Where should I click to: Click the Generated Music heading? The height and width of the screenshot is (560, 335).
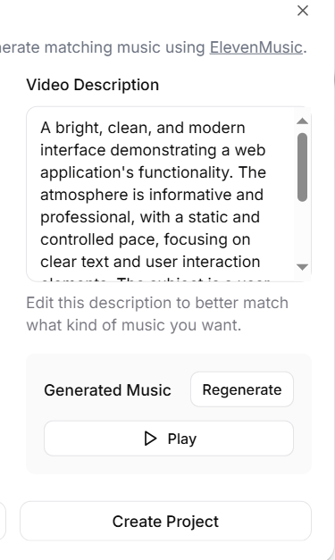click(x=107, y=390)
